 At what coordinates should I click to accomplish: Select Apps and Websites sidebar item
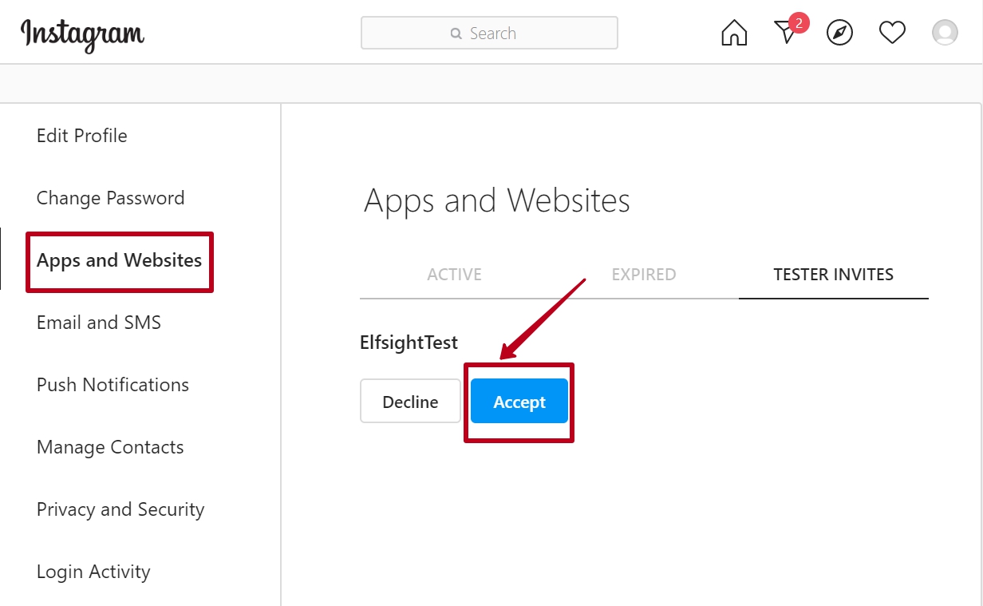point(120,260)
